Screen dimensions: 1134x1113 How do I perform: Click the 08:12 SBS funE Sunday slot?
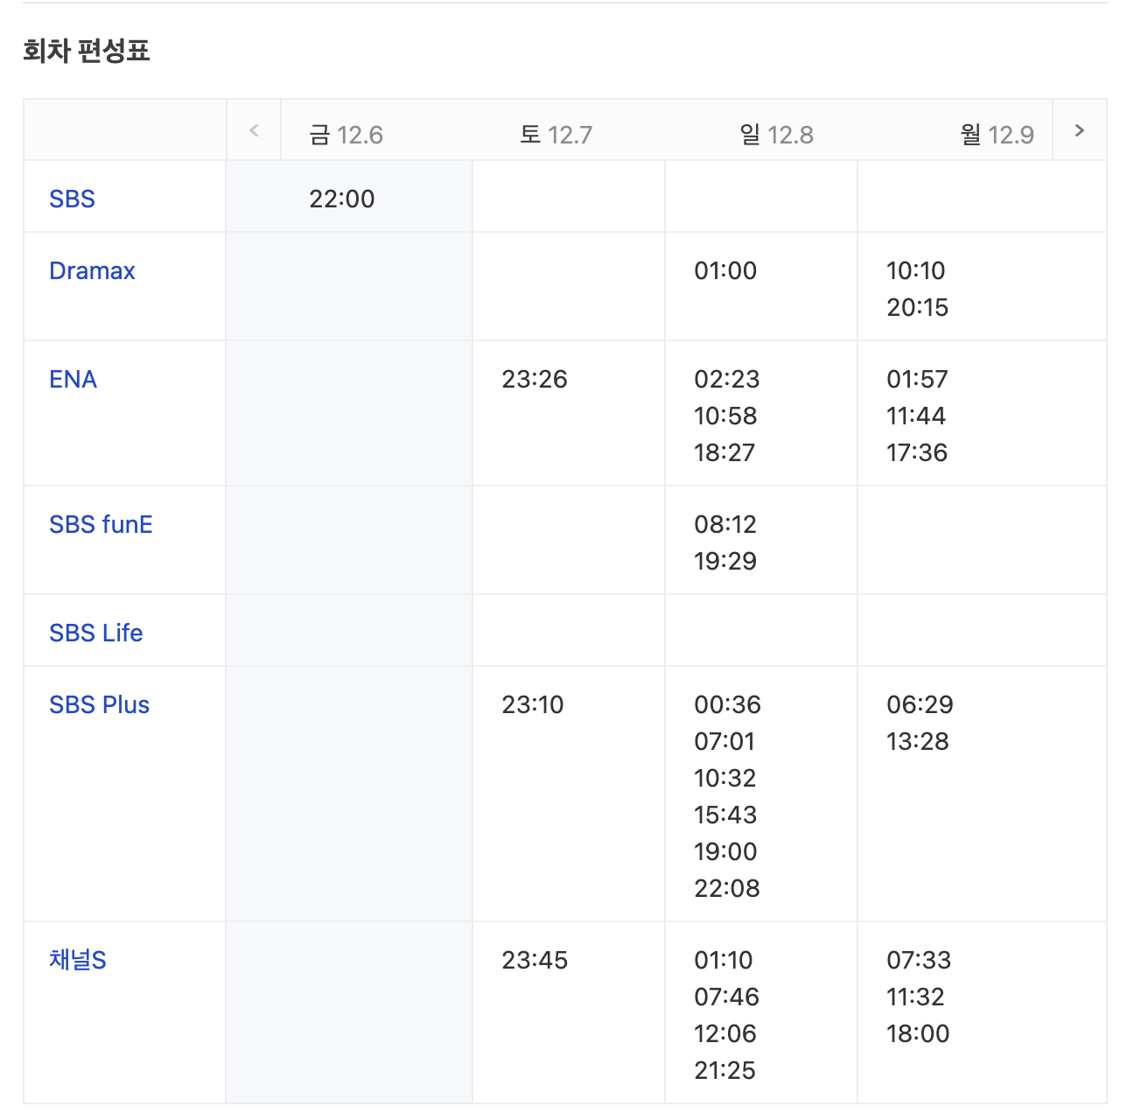click(x=725, y=524)
